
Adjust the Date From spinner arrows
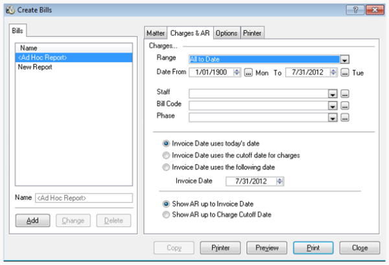click(237, 72)
